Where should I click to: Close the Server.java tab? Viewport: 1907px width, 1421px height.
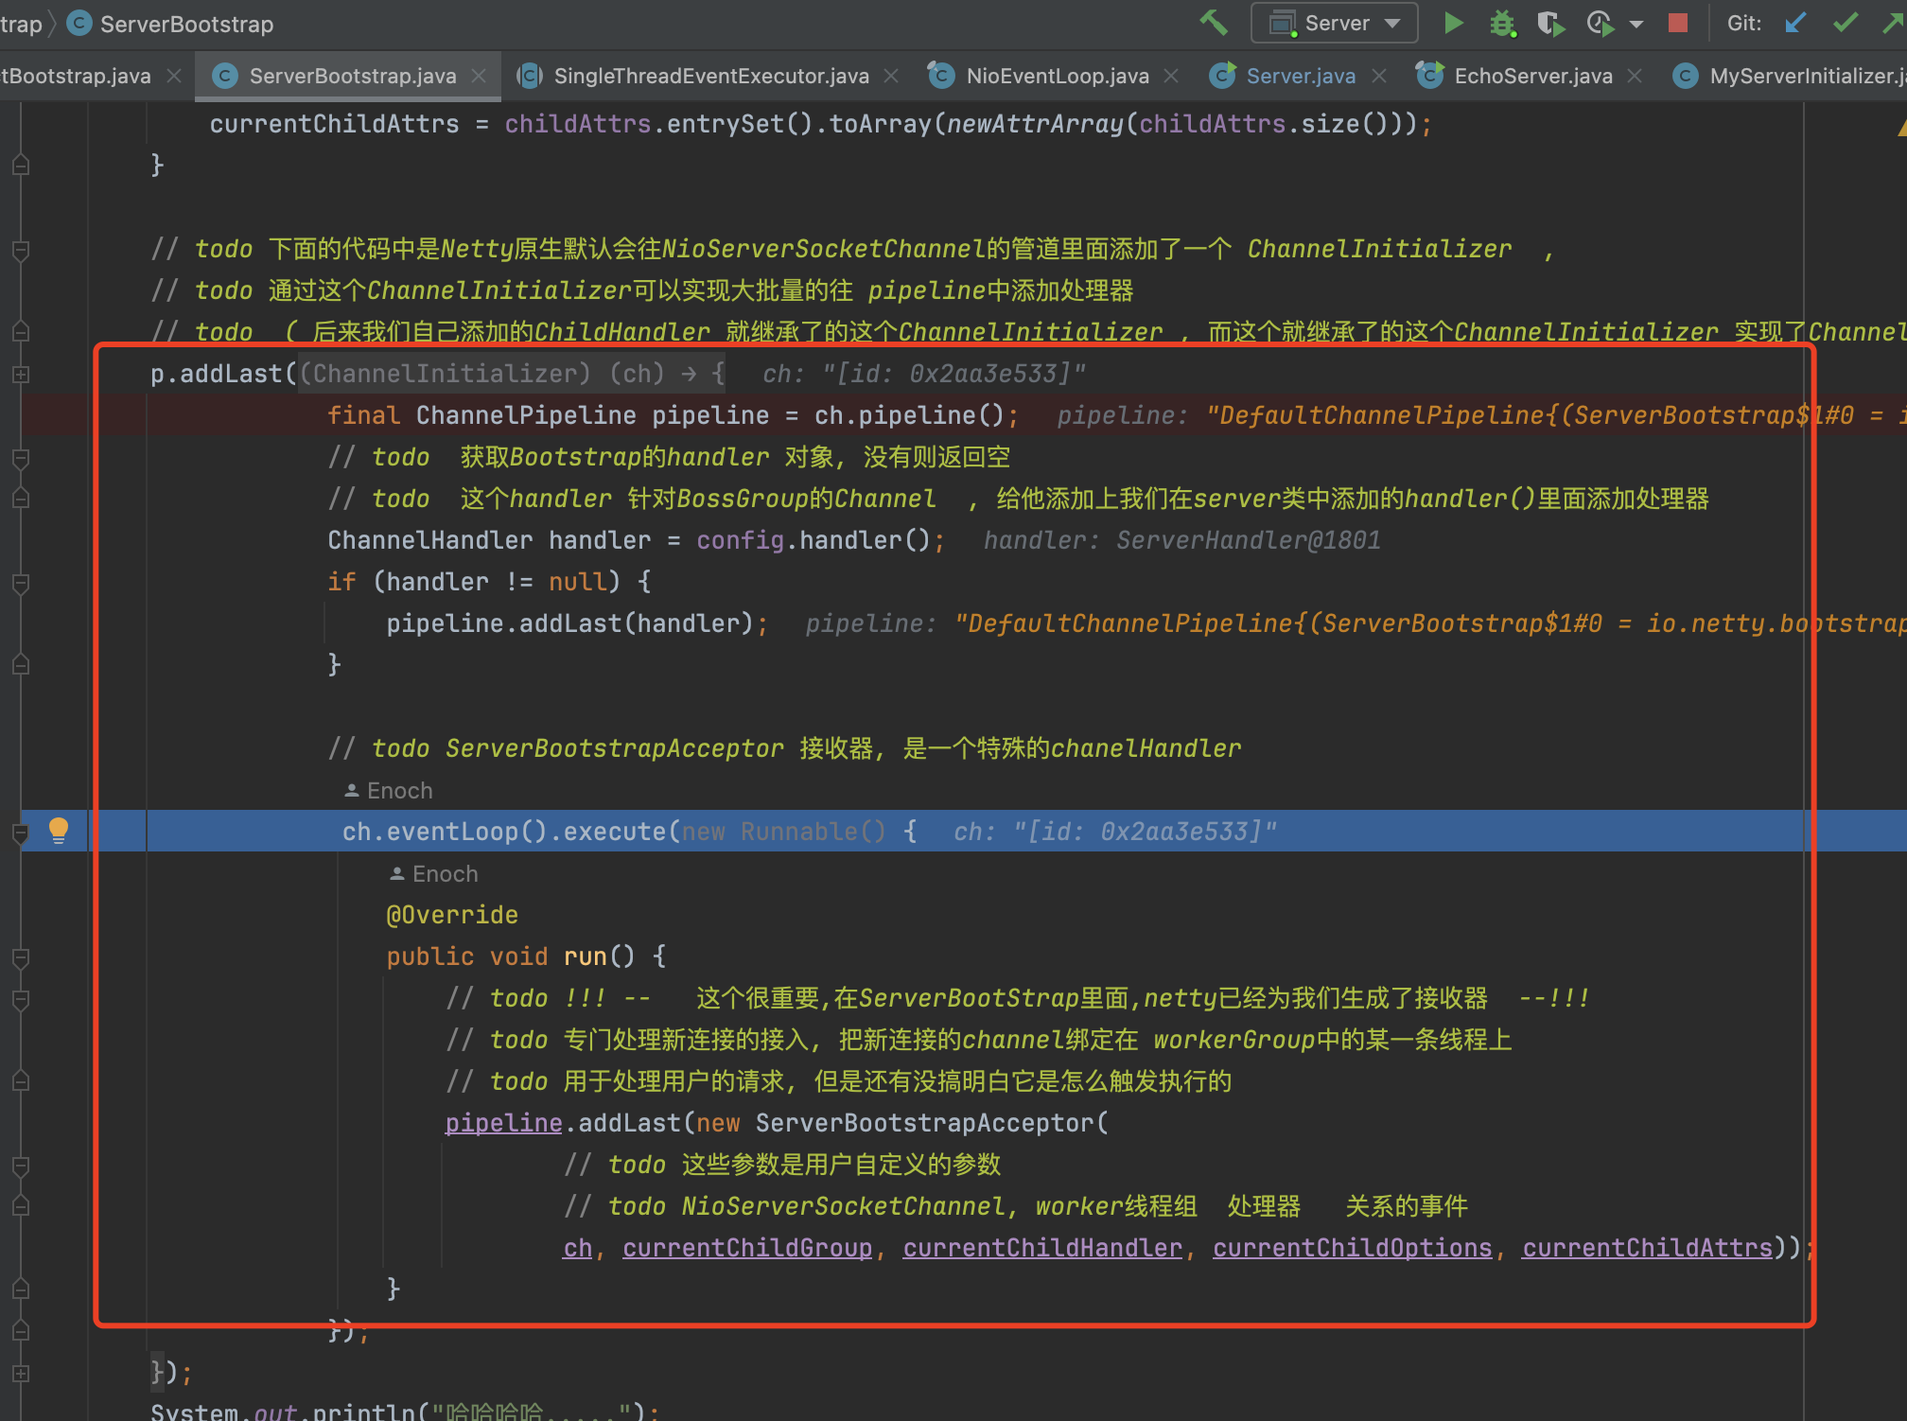1379,76
